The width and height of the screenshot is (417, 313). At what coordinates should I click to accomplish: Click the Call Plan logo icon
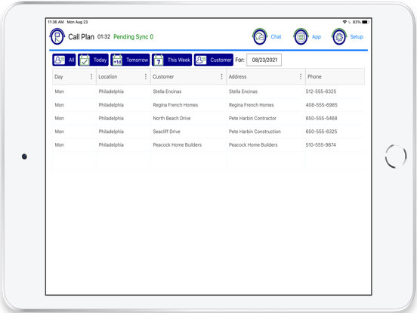click(x=57, y=36)
